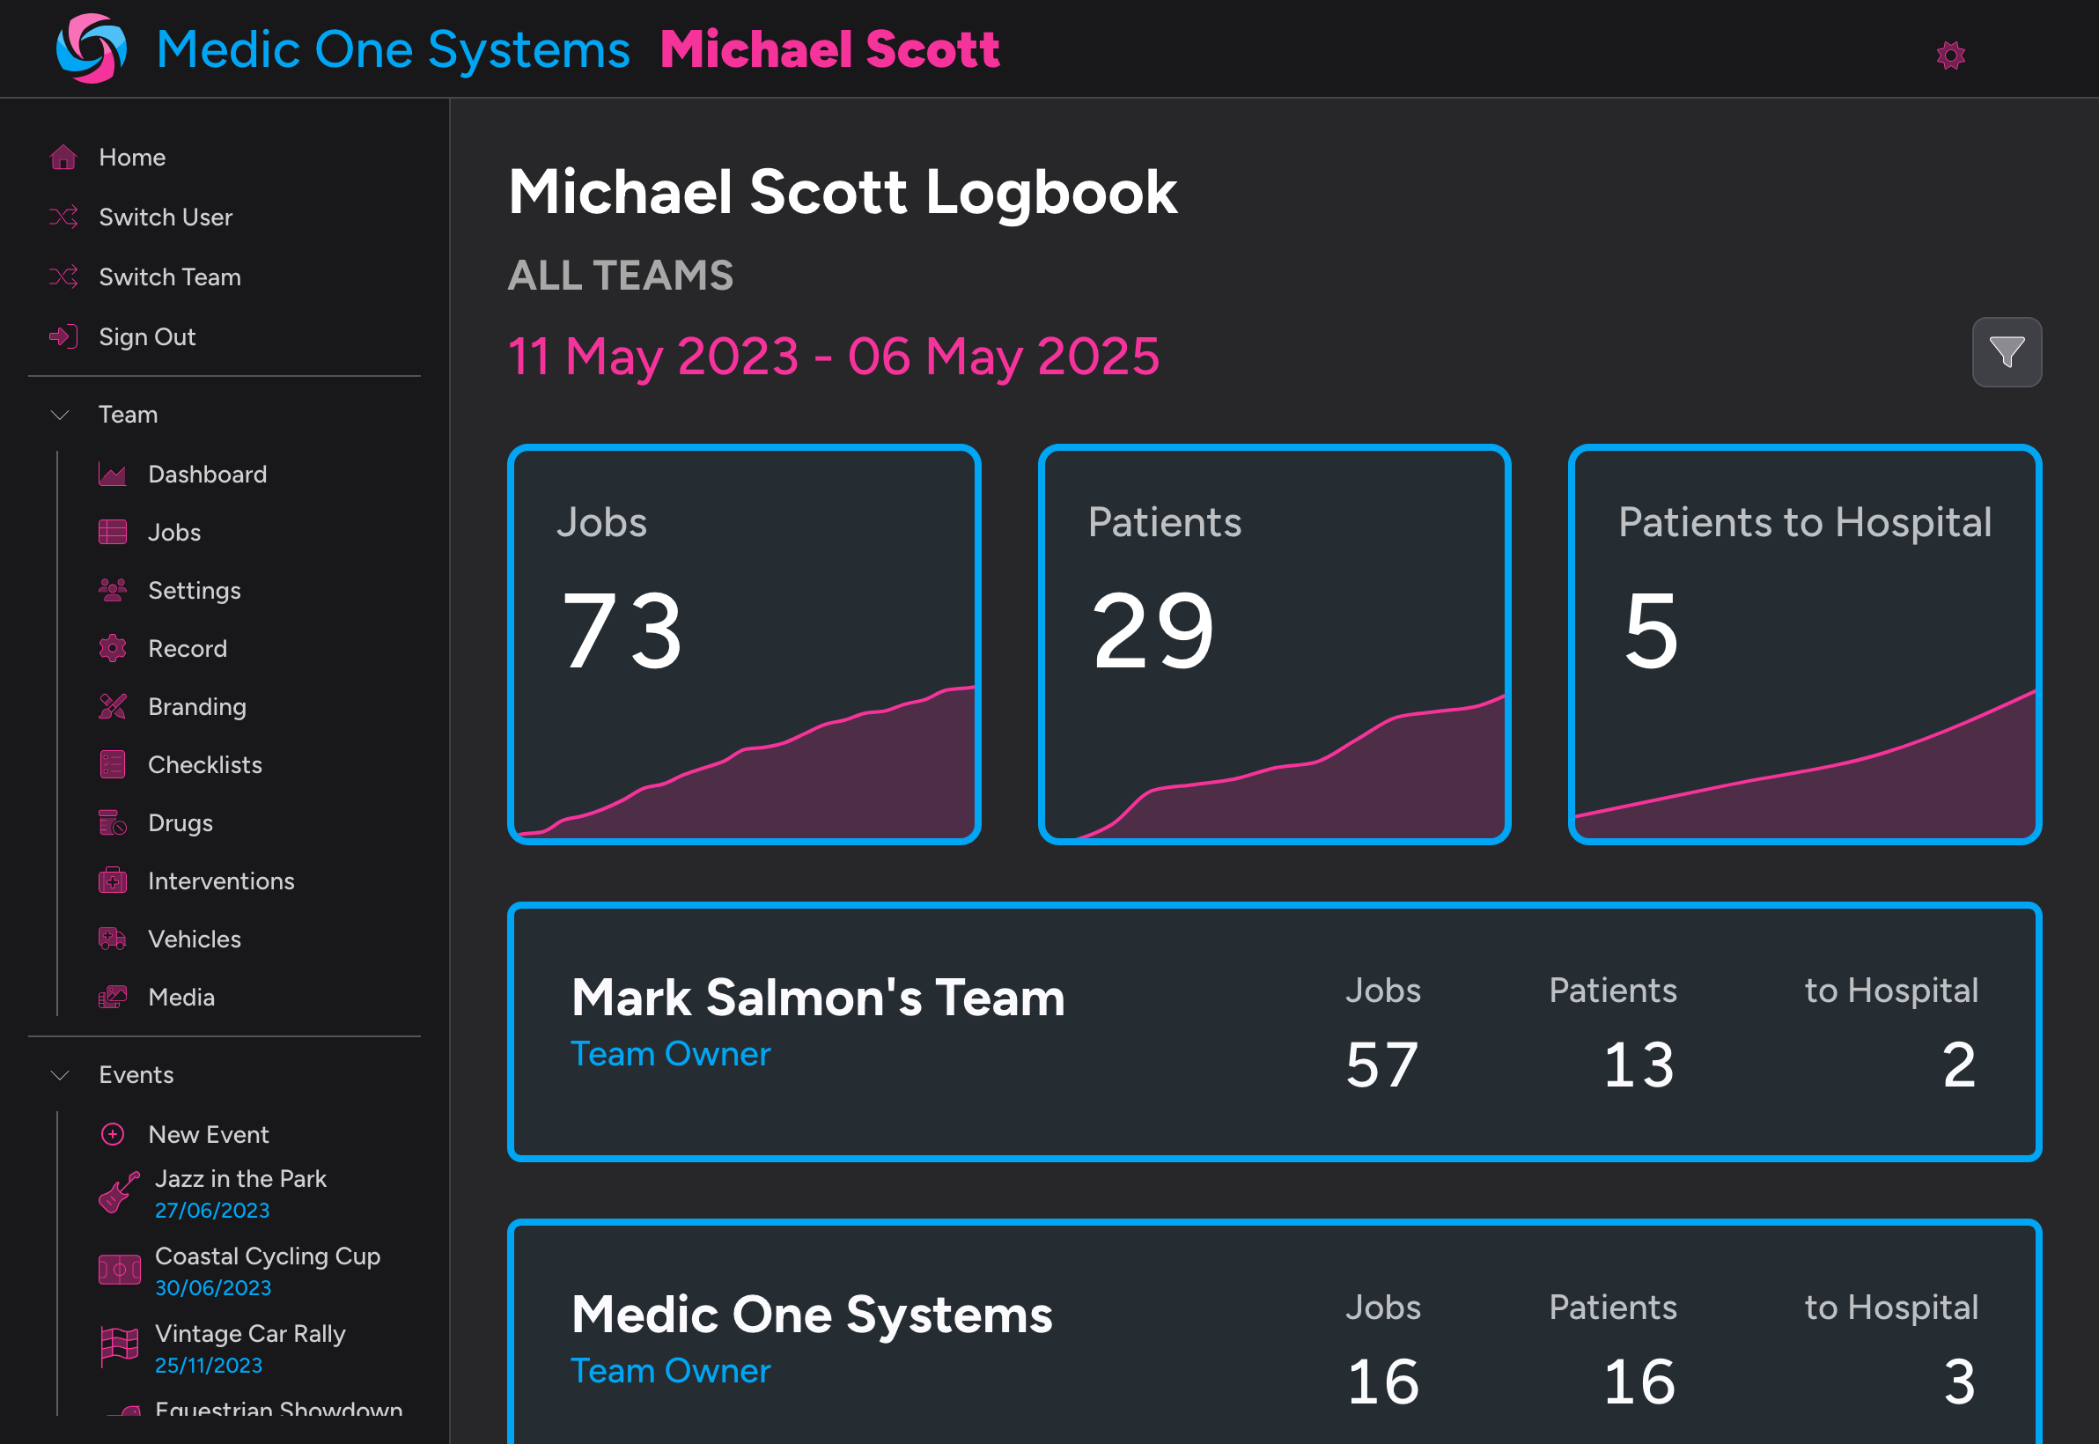Open Interventions via the medkit icon
The width and height of the screenshot is (2099, 1444).
point(111,880)
